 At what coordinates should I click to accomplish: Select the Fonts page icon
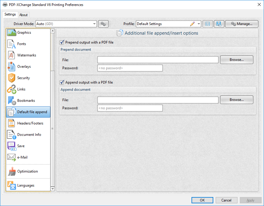(x=11, y=44)
